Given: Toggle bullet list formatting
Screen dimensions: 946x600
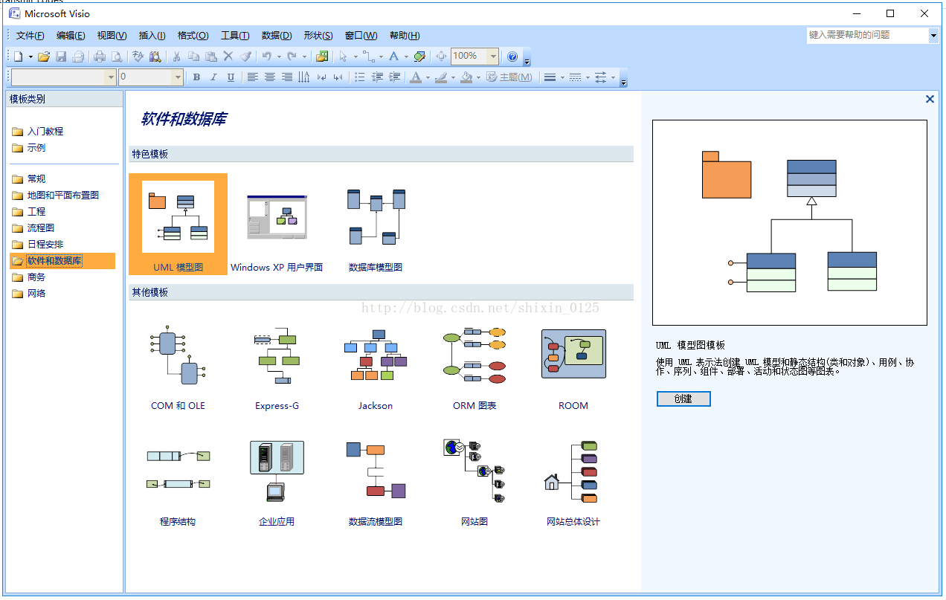Looking at the screenshot, I should [360, 77].
